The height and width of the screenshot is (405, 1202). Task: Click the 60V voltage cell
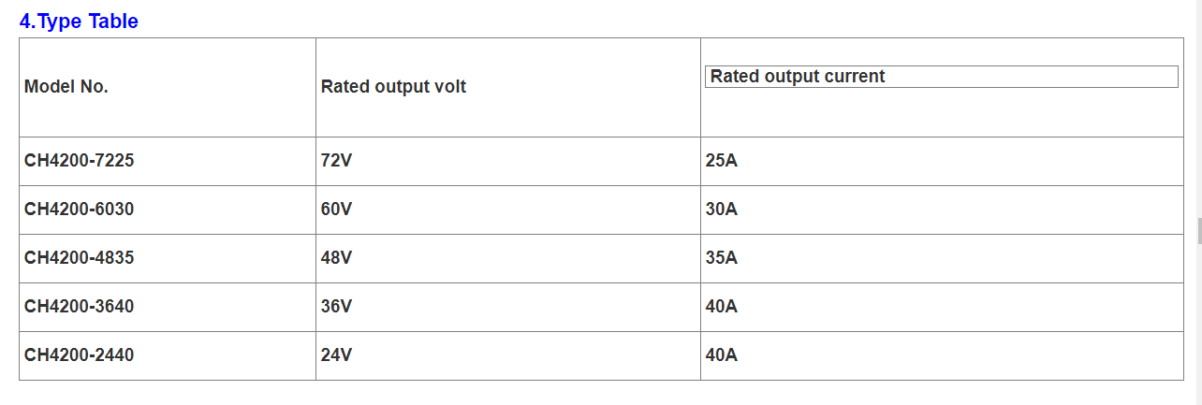coord(508,210)
